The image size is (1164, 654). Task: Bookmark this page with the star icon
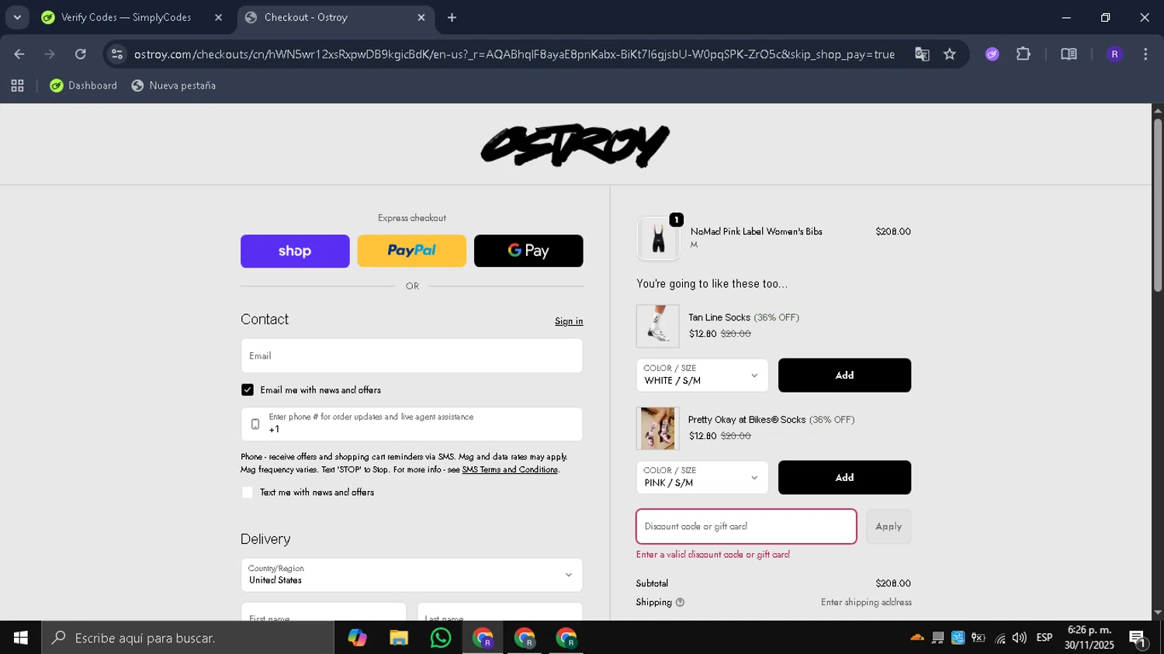tap(950, 54)
